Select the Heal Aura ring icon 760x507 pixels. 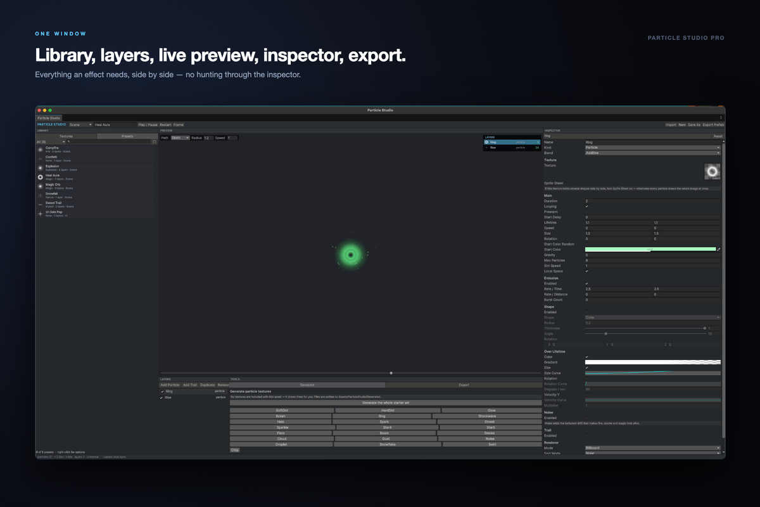[41, 177]
